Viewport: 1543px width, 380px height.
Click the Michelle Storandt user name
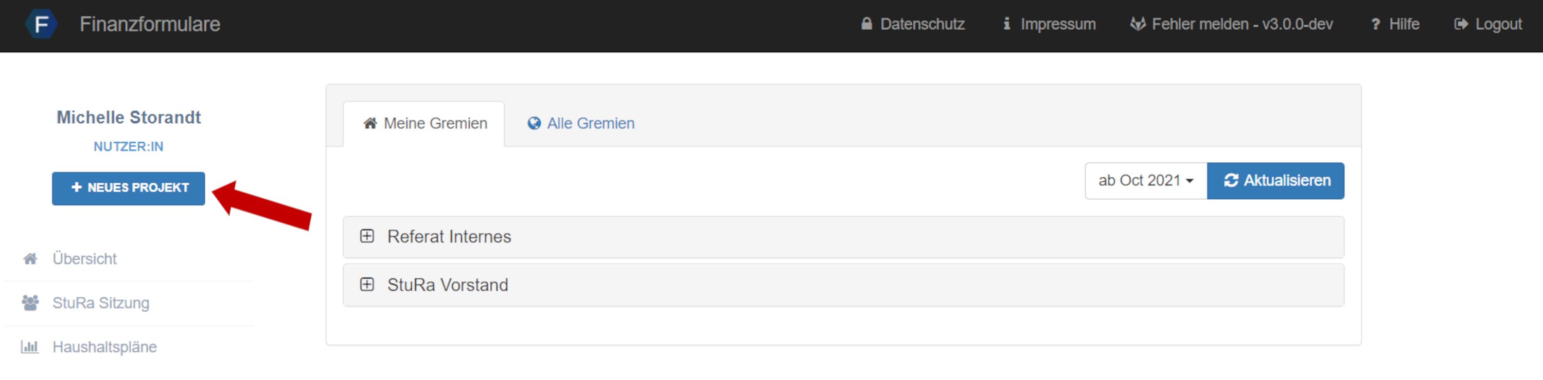pos(128,117)
